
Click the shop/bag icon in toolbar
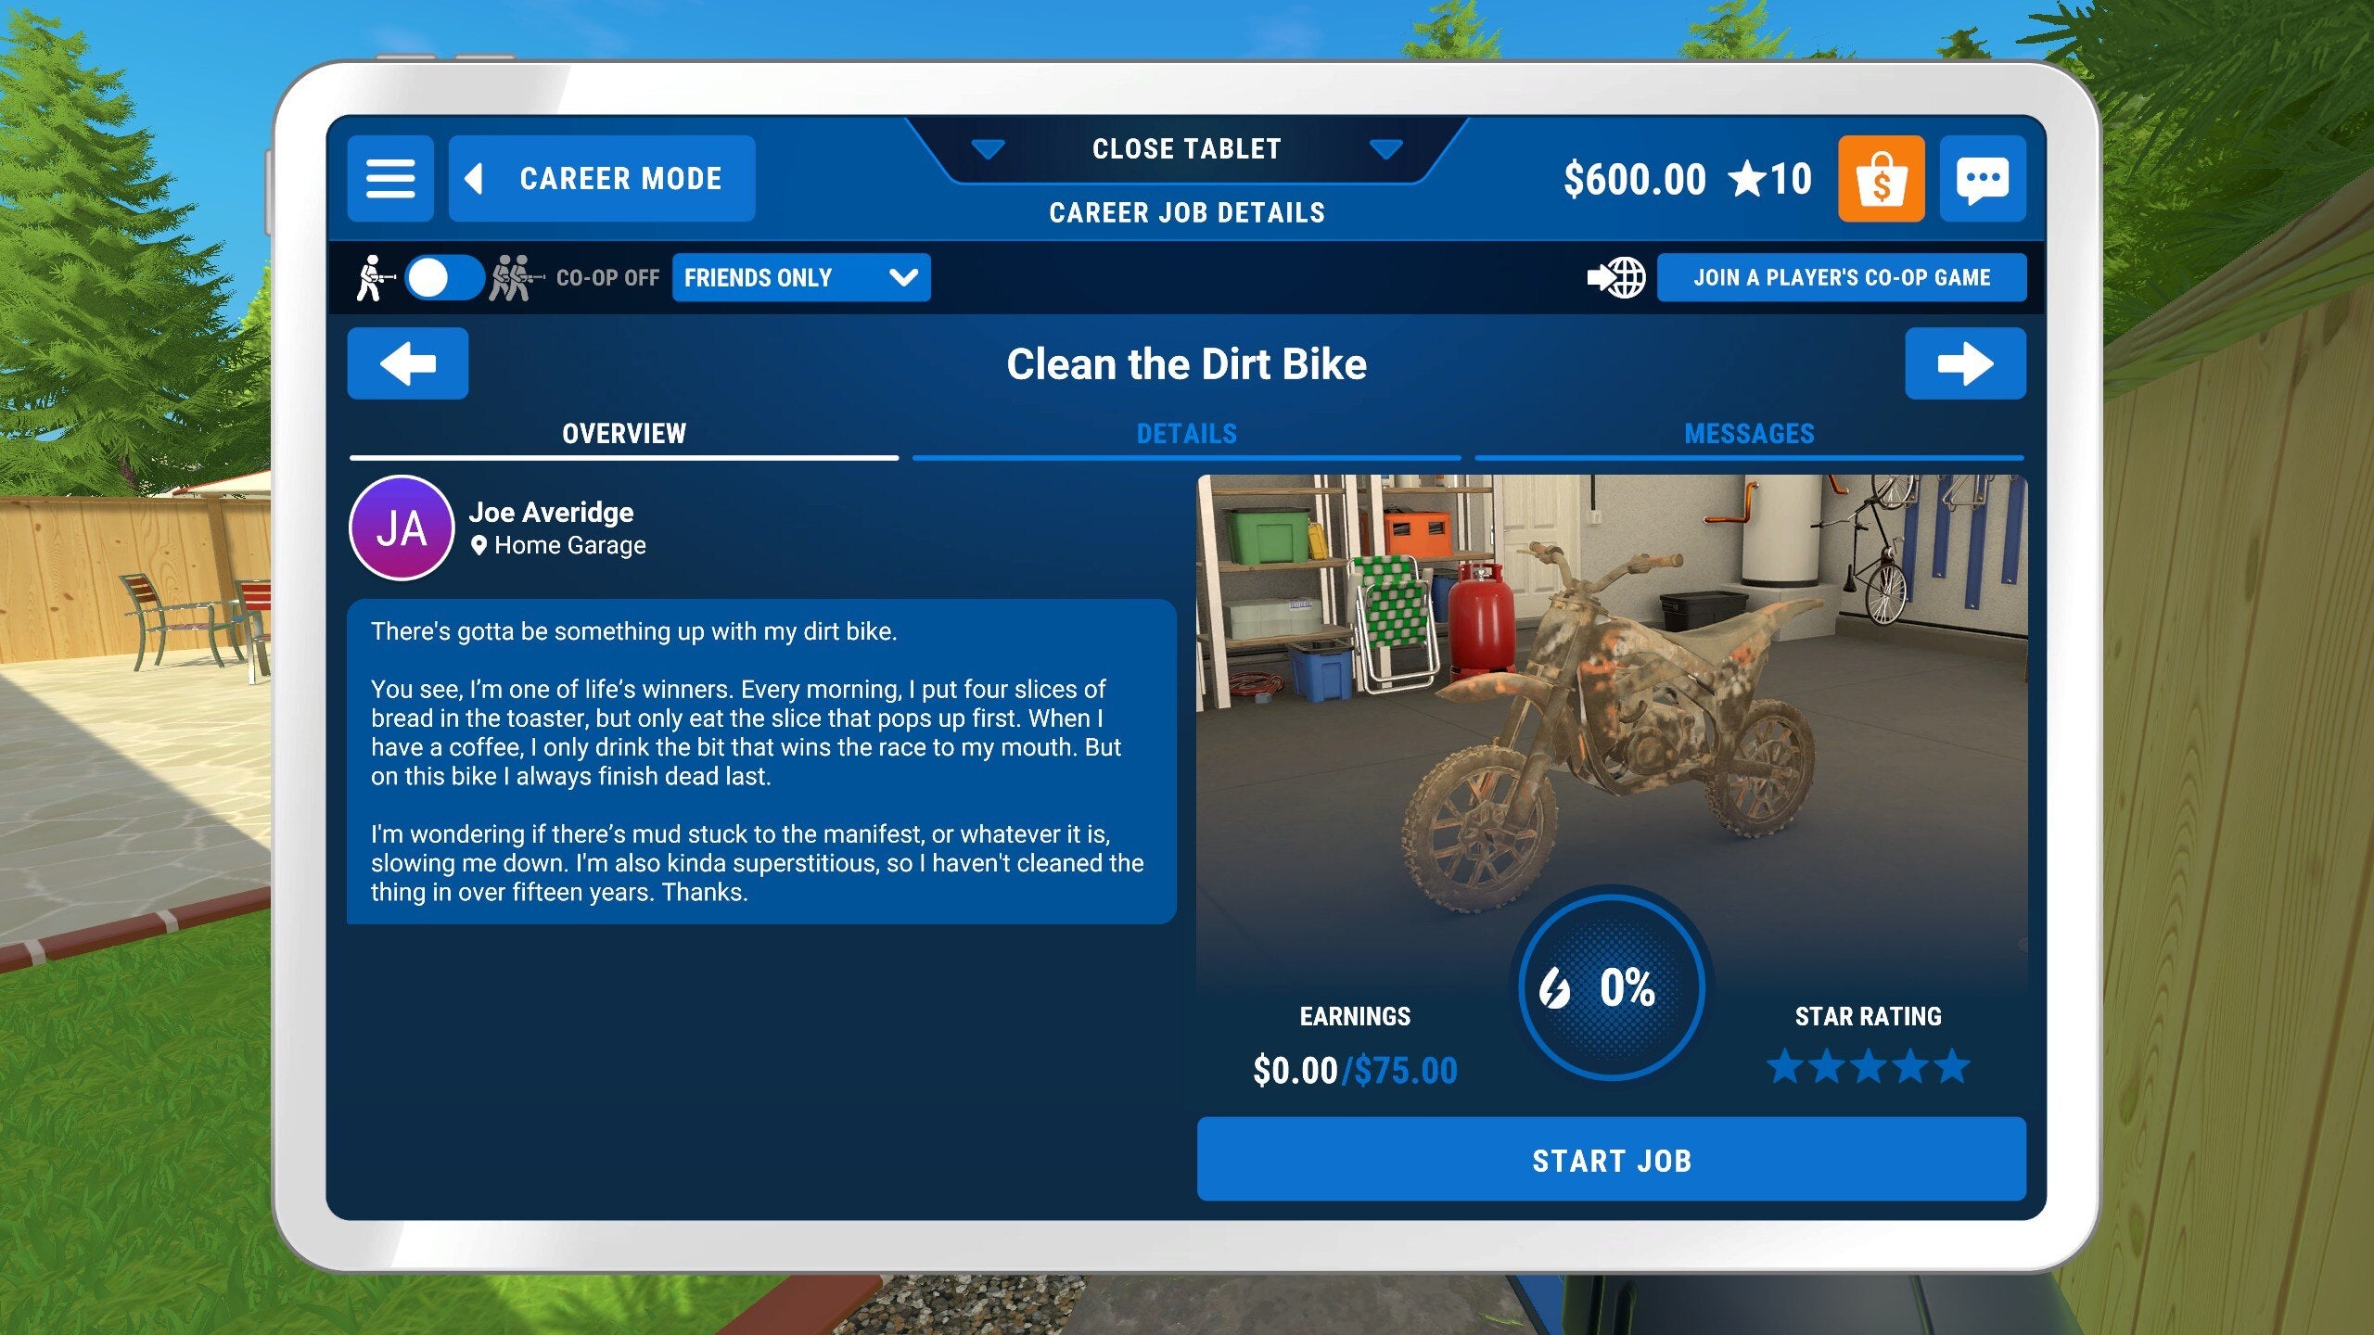click(1880, 179)
